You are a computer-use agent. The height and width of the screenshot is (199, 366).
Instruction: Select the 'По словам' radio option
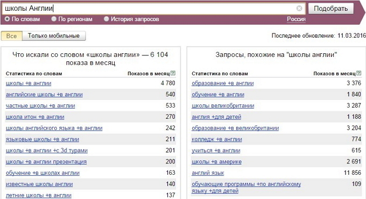7,19
